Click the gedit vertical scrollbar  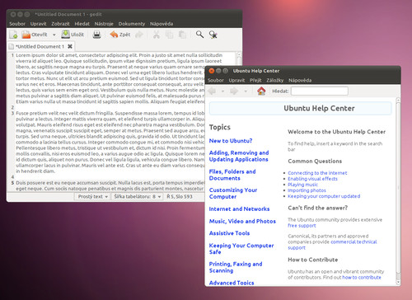[x=239, y=59]
